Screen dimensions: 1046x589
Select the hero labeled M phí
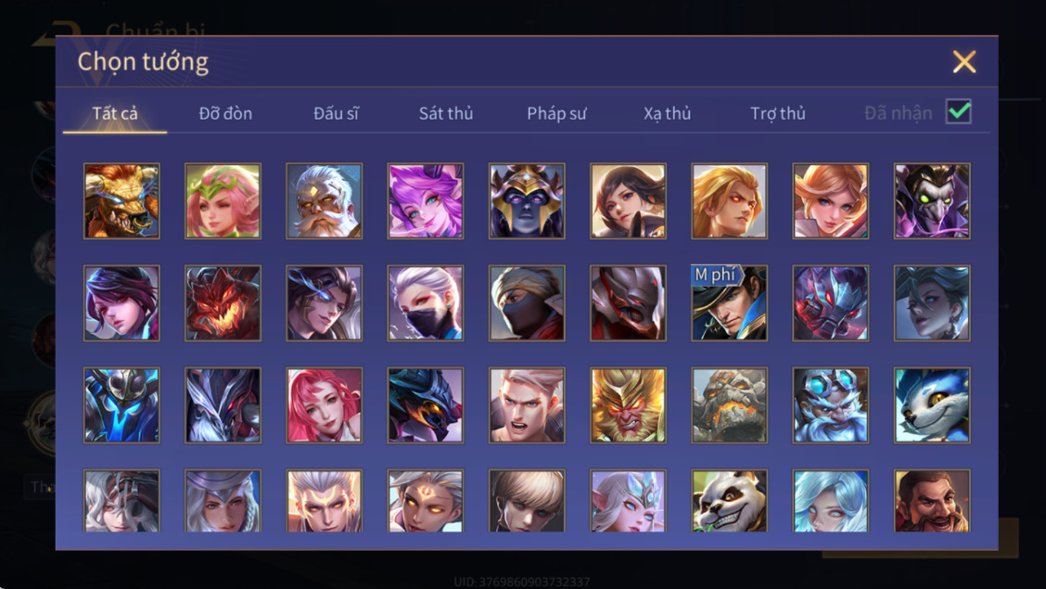pos(729,302)
